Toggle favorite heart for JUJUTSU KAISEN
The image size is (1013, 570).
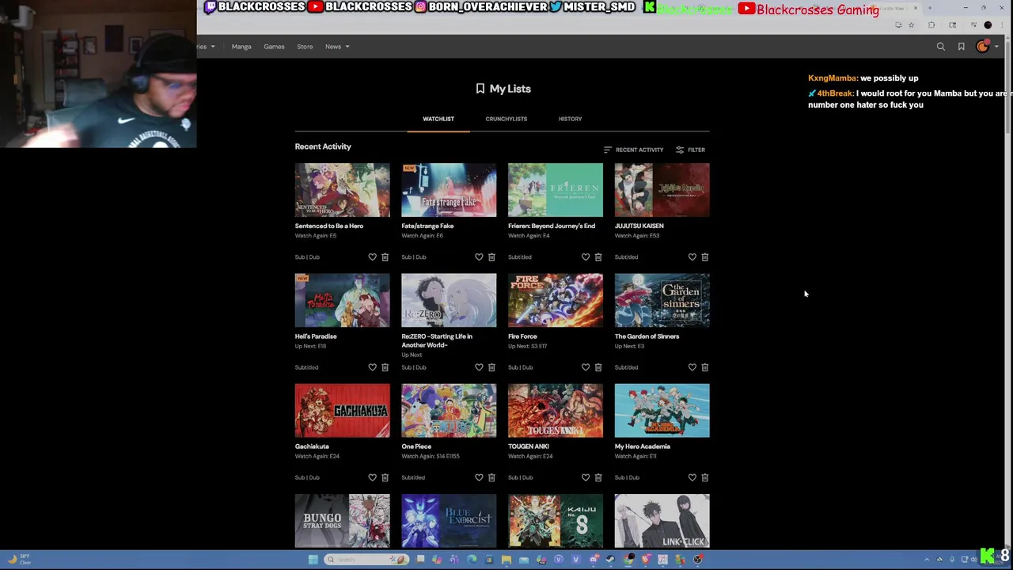click(692, 257)
